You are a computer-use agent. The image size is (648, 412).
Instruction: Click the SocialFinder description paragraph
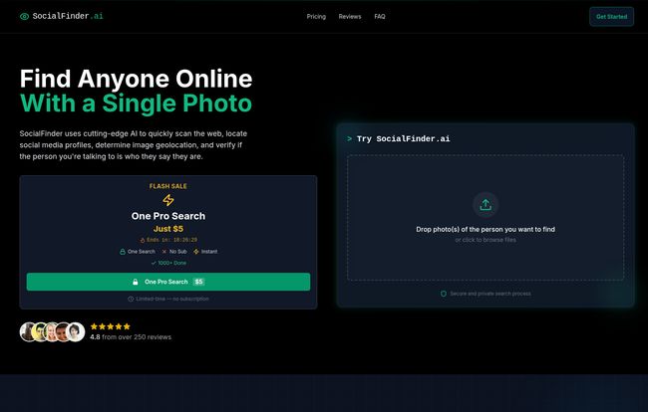click(133, 145)
